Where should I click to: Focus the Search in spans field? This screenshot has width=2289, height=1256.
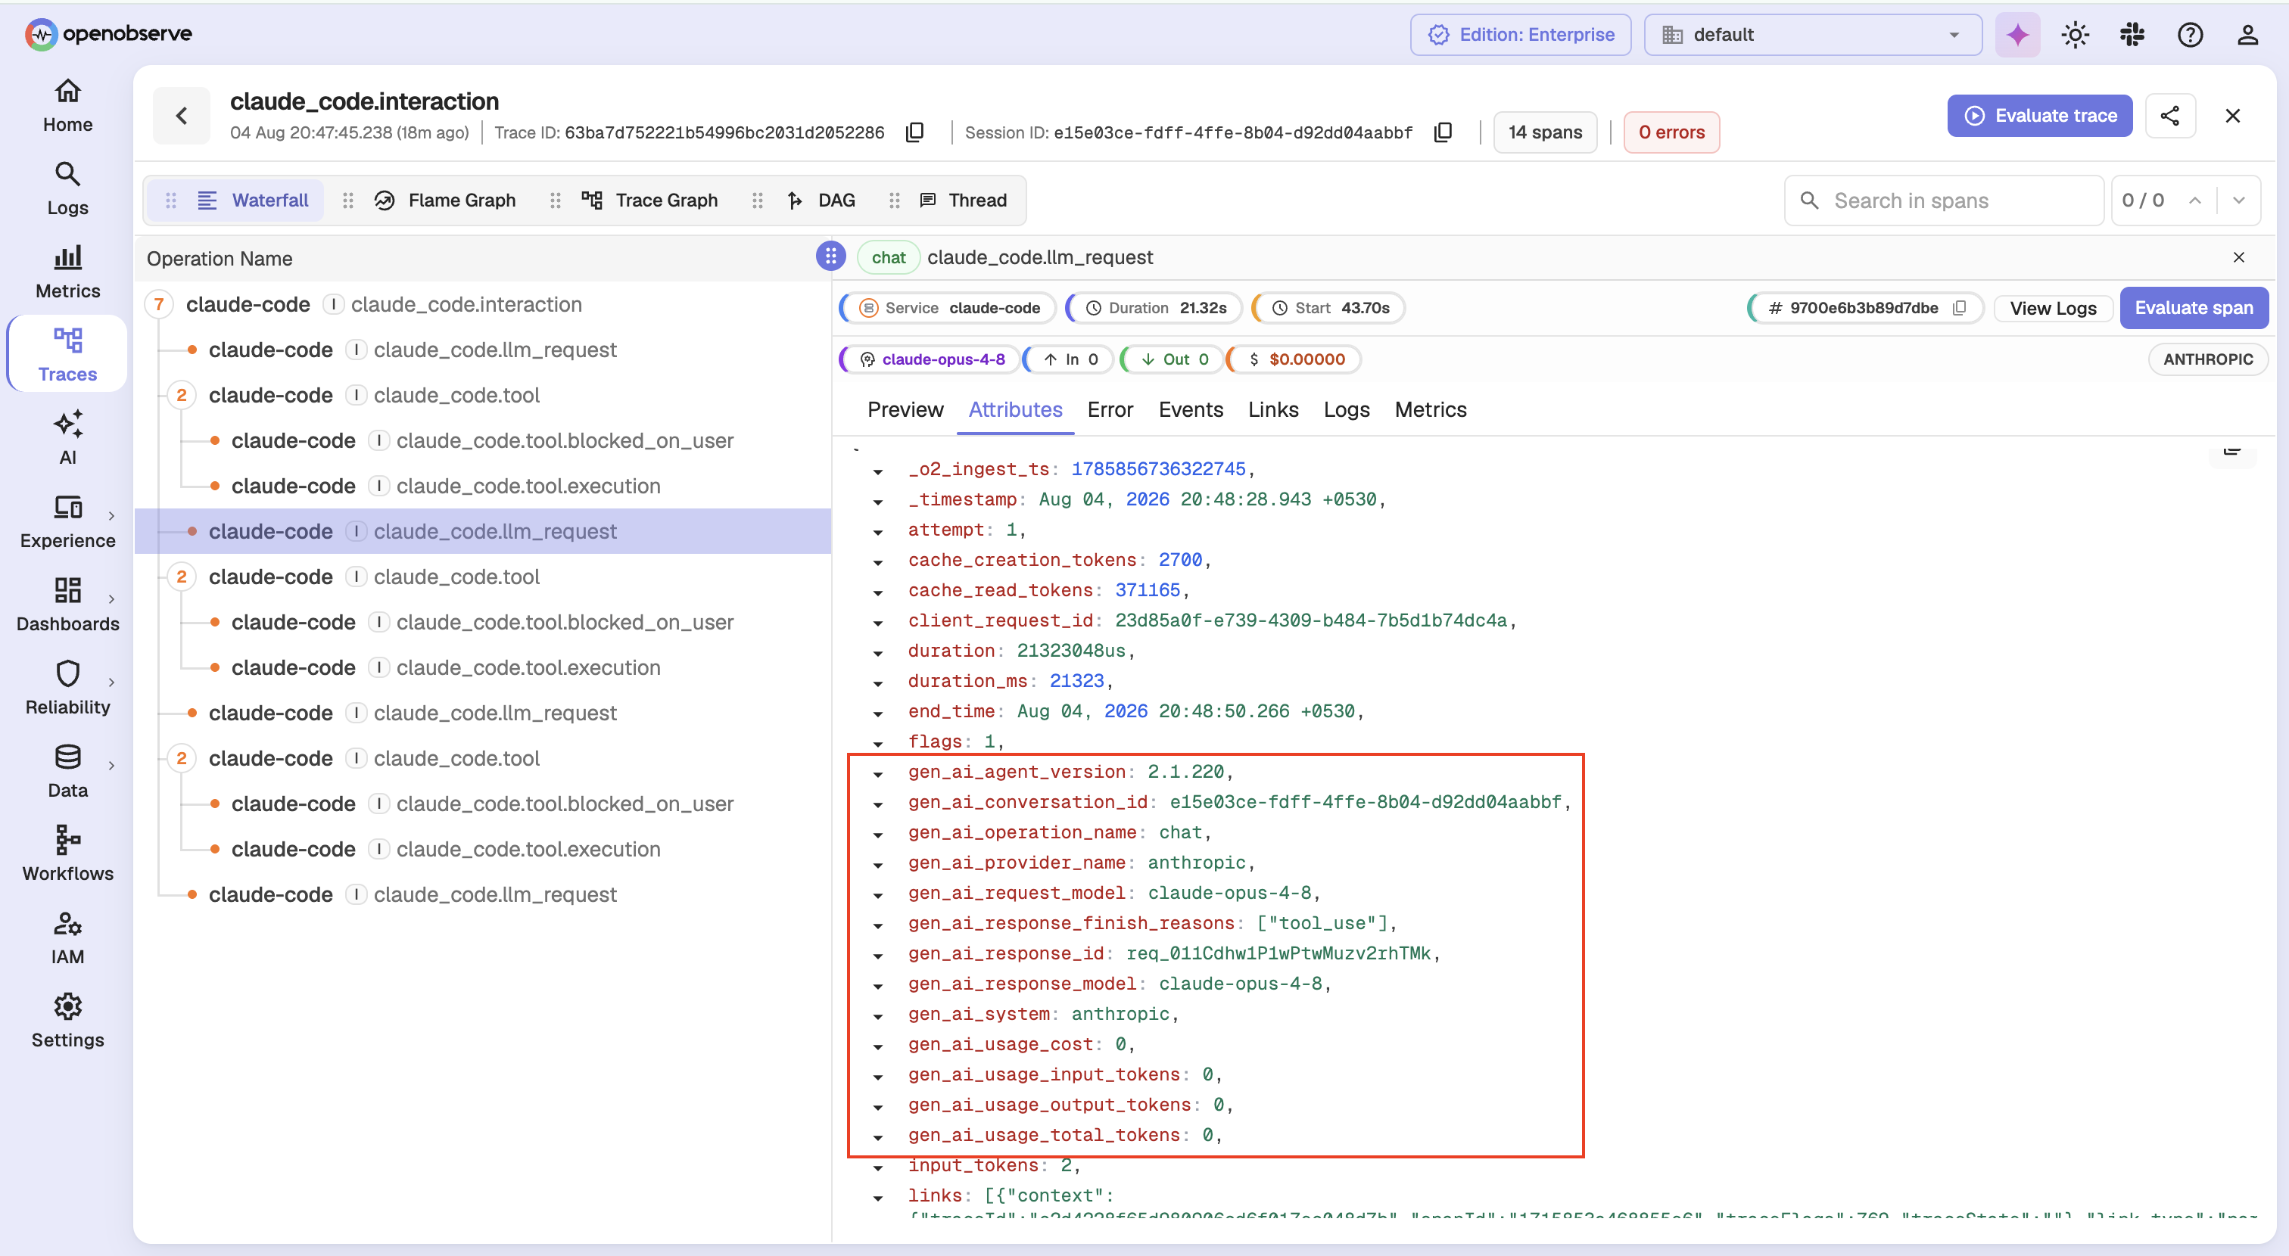pyautogui.click(x=1945, y=201)
